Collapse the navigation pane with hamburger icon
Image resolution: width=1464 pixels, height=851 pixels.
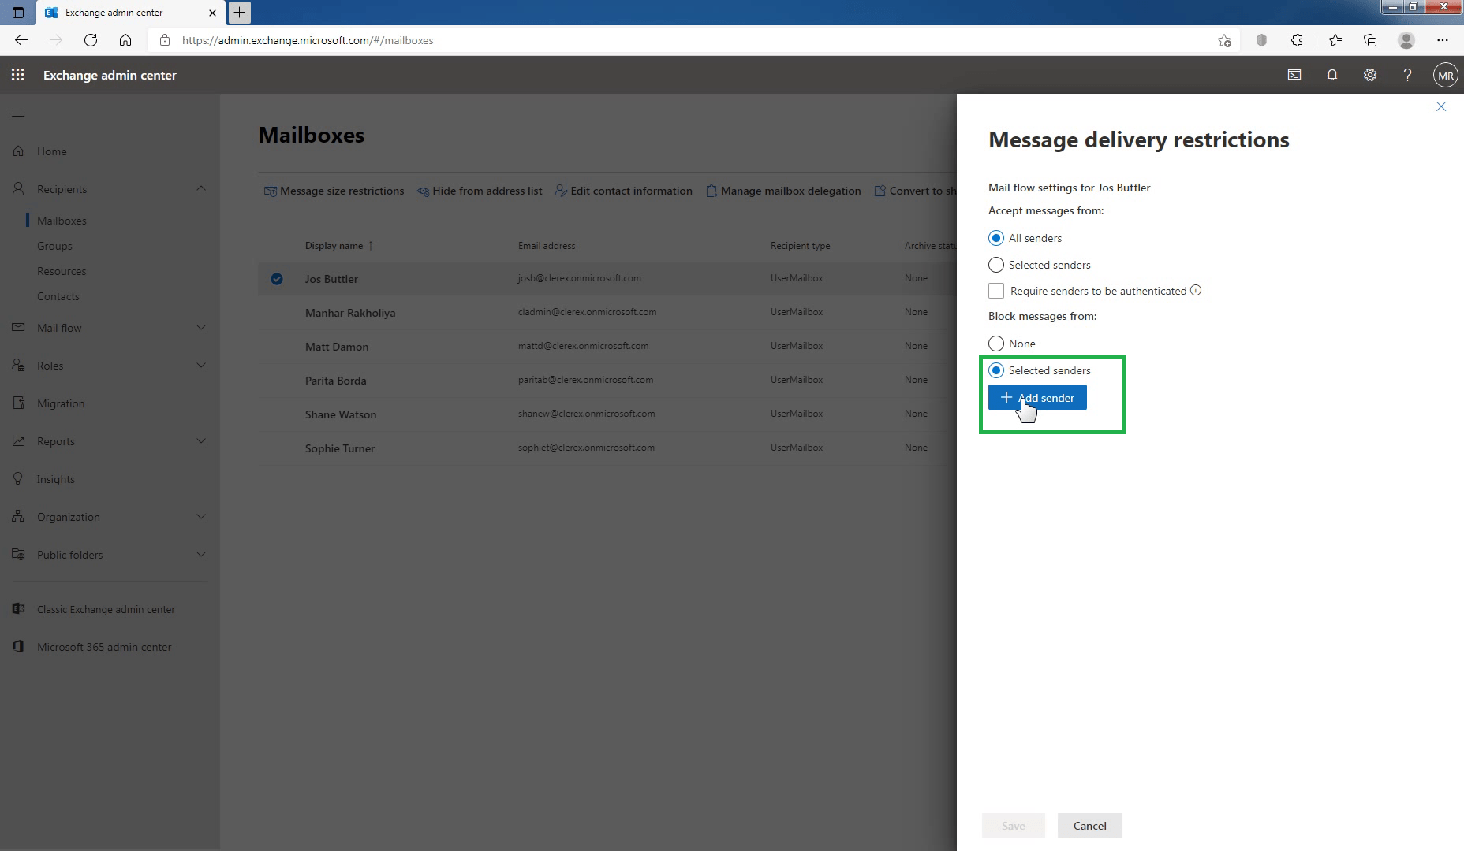tap(18, 113)
